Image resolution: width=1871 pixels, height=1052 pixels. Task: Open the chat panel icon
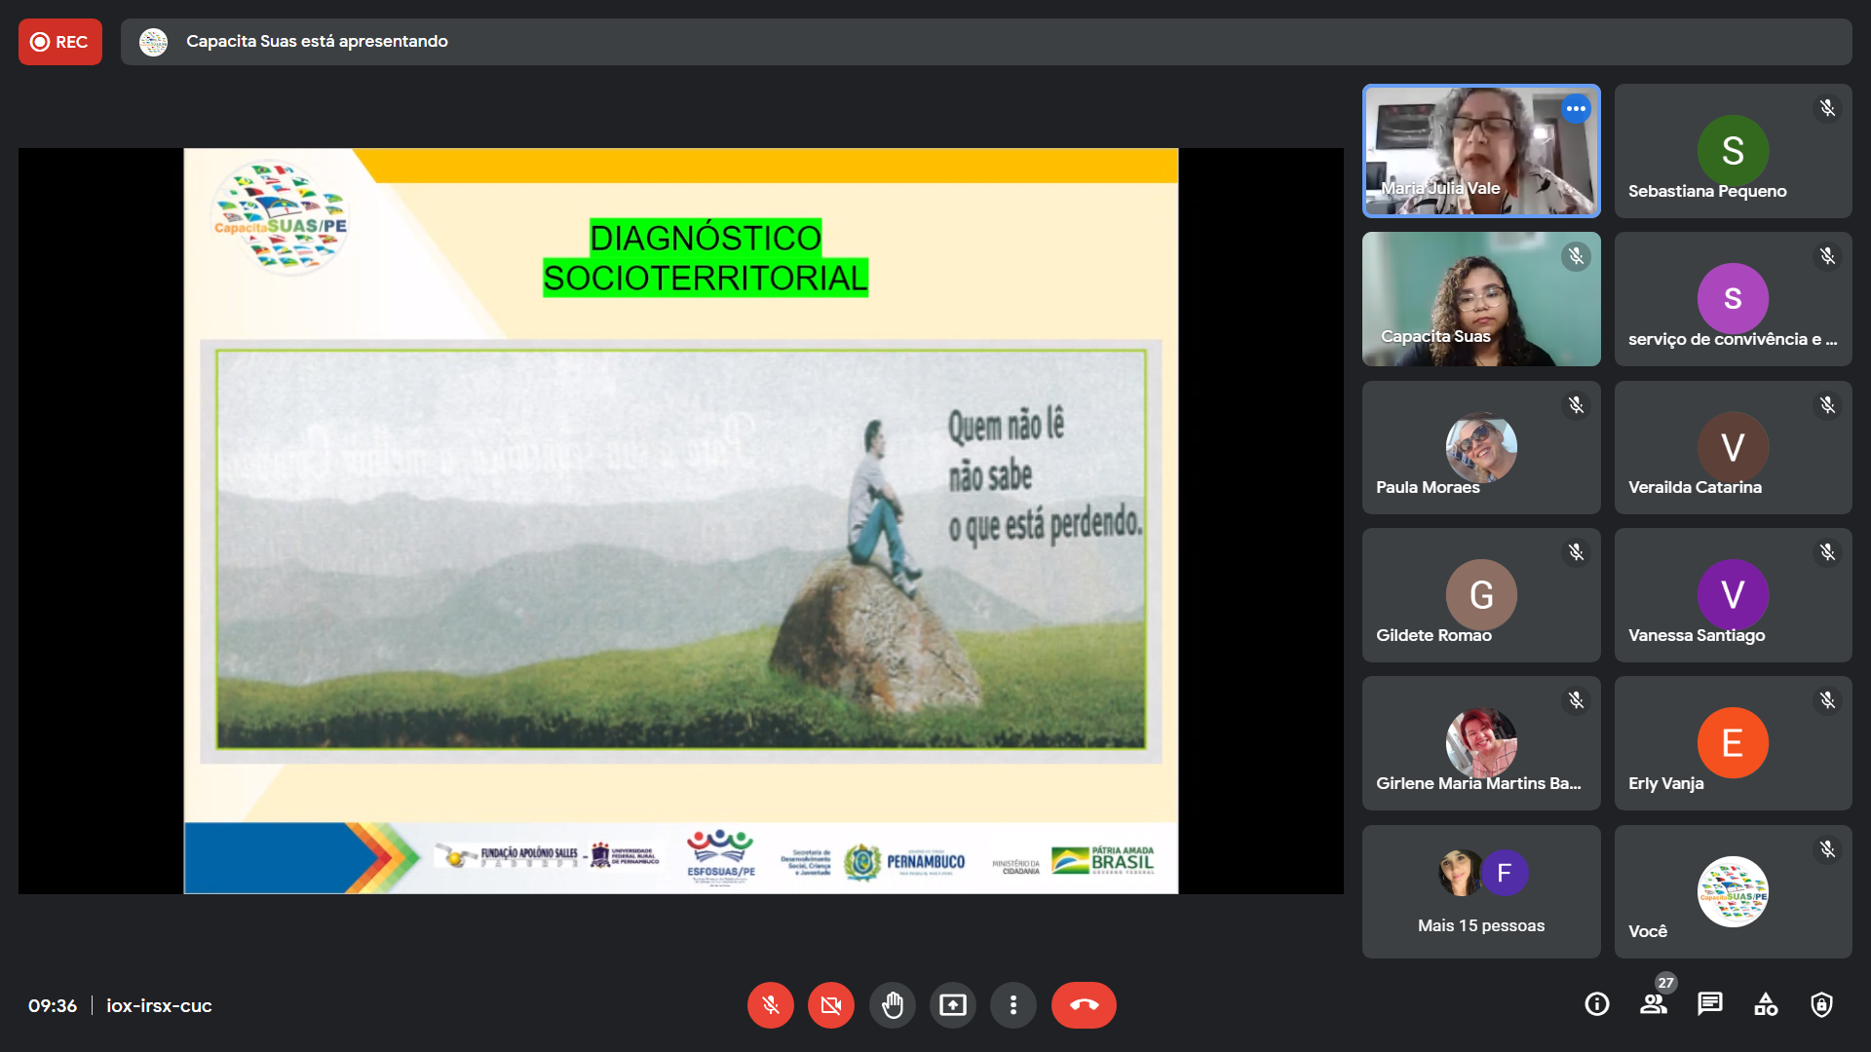tap(1709, 1004)
